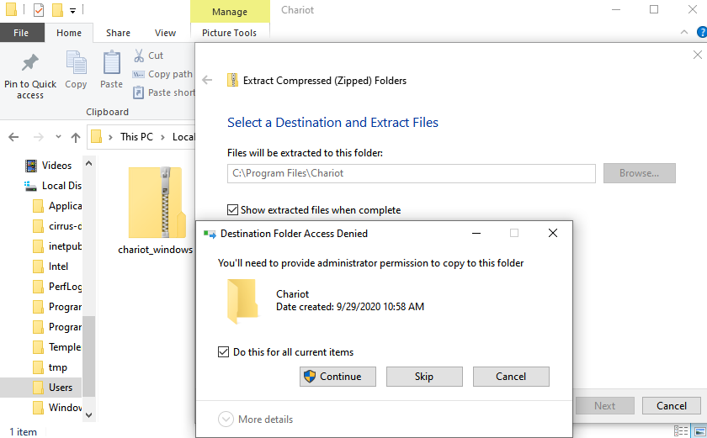This screenshot has width=707, height=438.
Task: Open the Windows folder in sidebar
Action: tap(57, 408)
